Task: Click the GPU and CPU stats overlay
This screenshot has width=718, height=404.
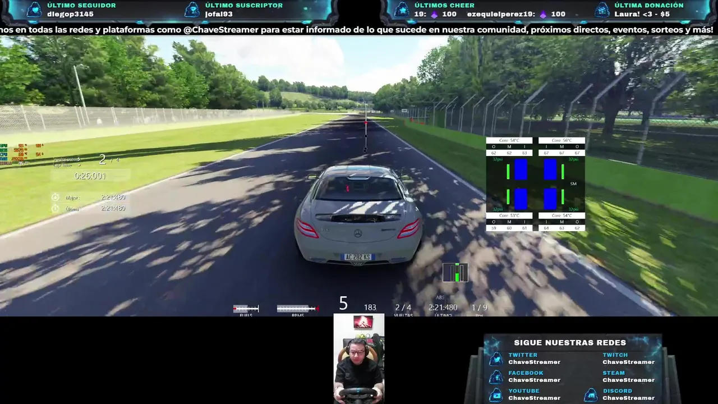Action: [21, 153]
